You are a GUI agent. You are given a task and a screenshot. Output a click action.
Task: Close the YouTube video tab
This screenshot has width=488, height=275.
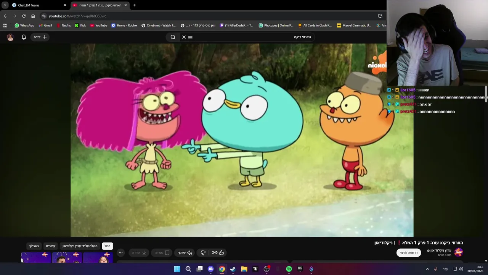pyautogui.click(x=125, y=5)
